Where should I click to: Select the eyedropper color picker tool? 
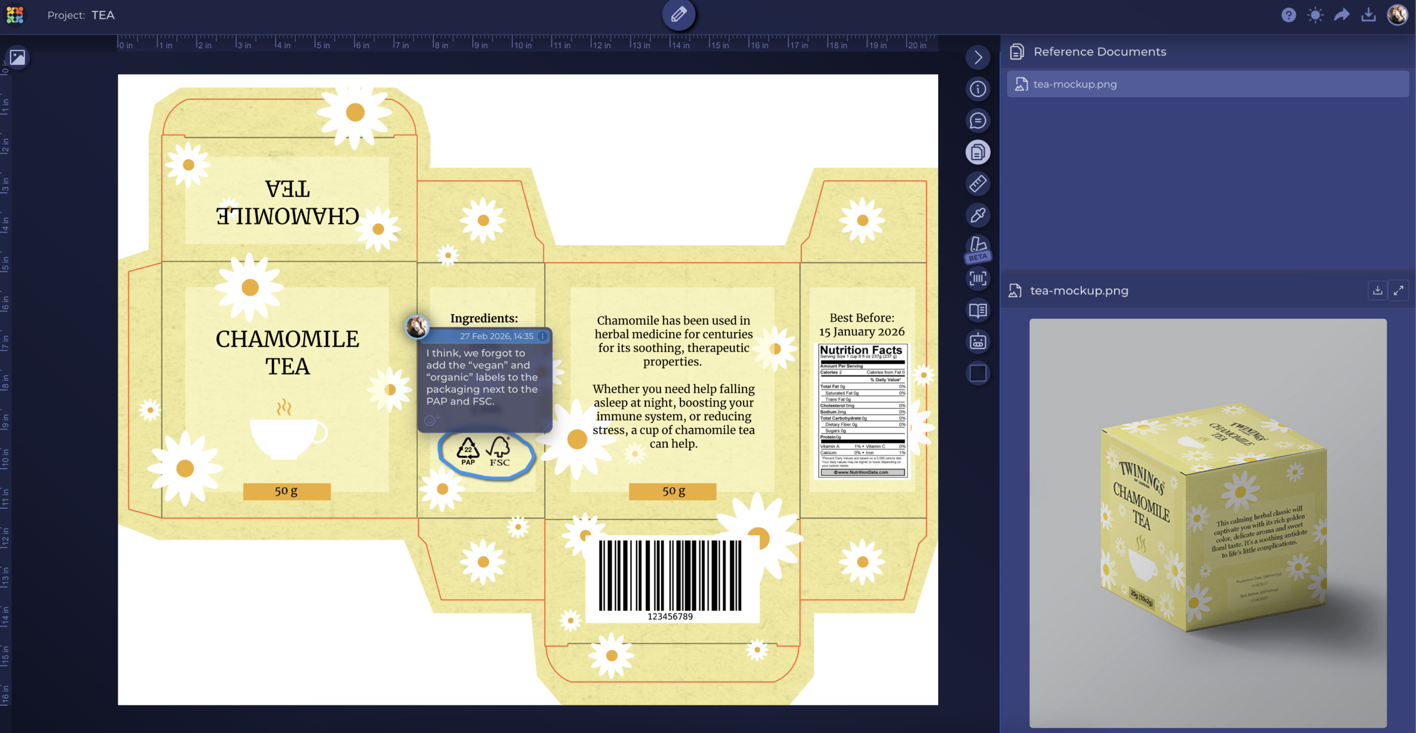[978, 215]
